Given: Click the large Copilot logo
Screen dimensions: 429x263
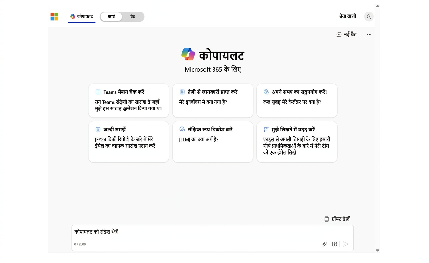Looking at the screenshot, I should point(188,54).
